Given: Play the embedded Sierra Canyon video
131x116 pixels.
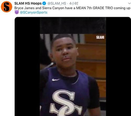Looking at the screenshot, I should (x=73, y=67).
